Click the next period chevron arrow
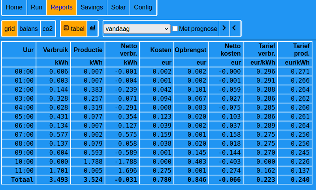This screenshot has width=316, height=190. 224,28
